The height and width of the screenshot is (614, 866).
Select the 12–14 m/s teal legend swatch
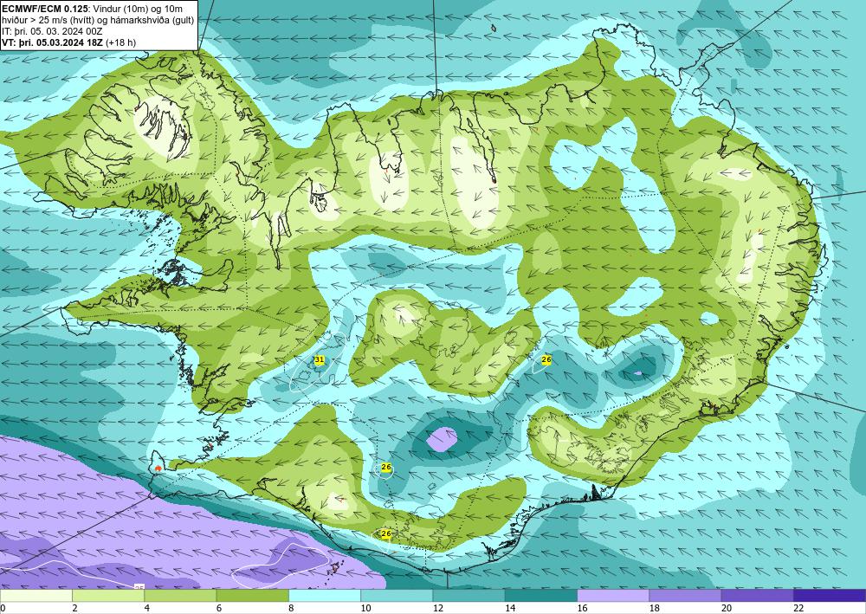pyautogui.click(x=469, y=595)
